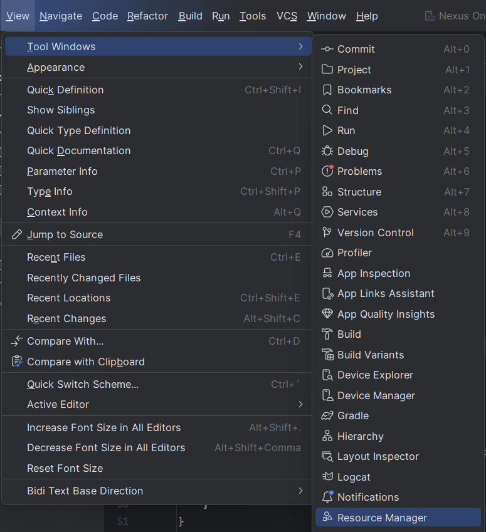Select Recent Files entry
This screenshot has height=532, width=486.
point(56,257)
